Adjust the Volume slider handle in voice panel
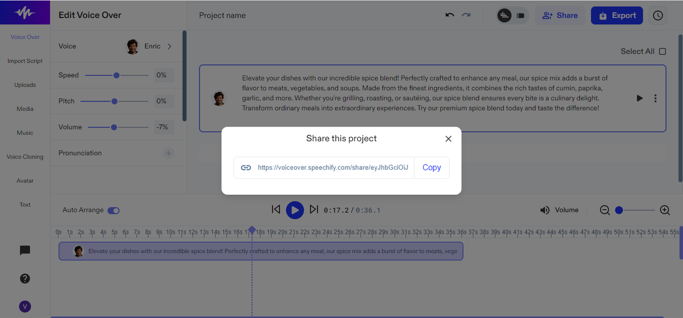This screenshot has height=318, width=683. 114,127
